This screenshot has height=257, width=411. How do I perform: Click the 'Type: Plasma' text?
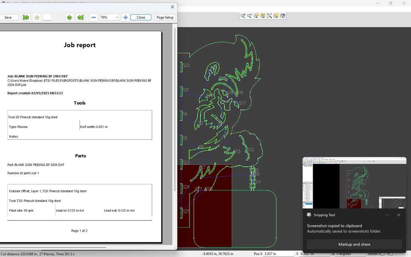pos(18,127)
